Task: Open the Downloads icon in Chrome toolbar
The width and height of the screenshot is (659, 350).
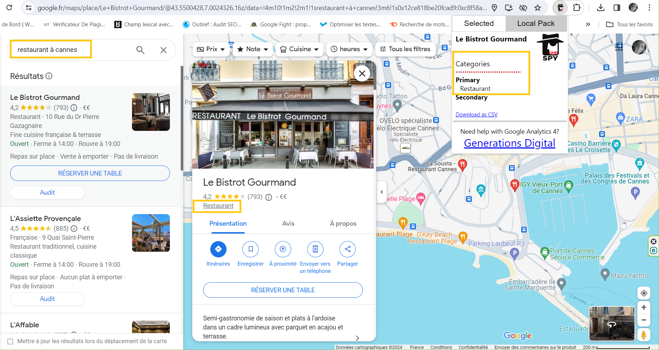Action: (x=601, y=8)
